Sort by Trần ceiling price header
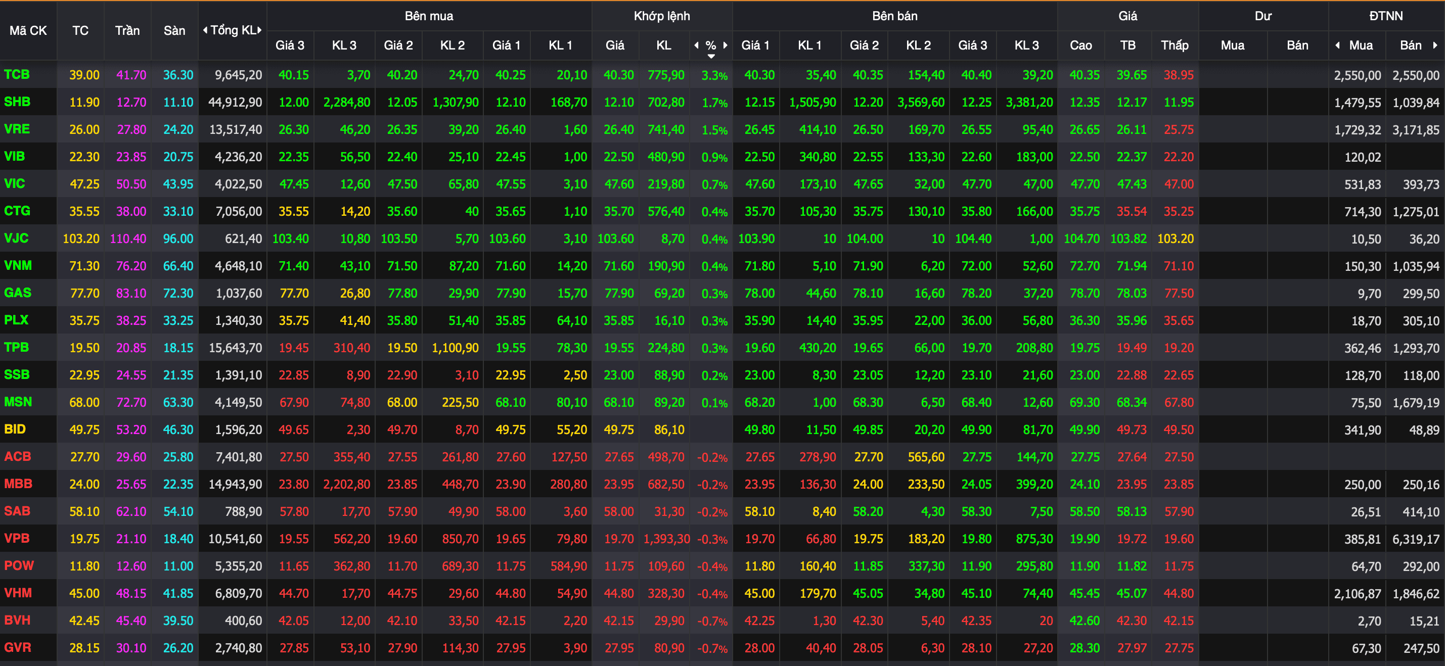 127,31
